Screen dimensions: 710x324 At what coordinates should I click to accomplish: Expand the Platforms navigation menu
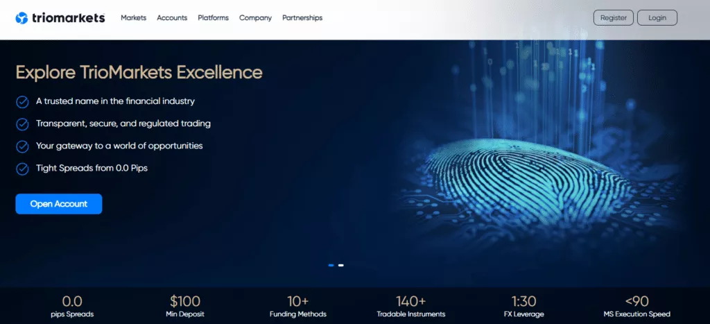(x=214, y=17)
